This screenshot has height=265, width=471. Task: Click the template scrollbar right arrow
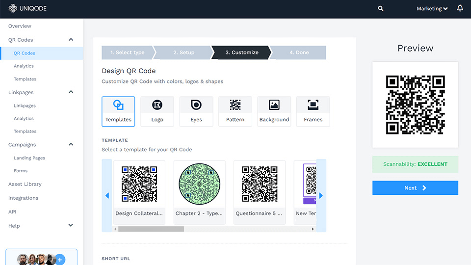[313, 229]
